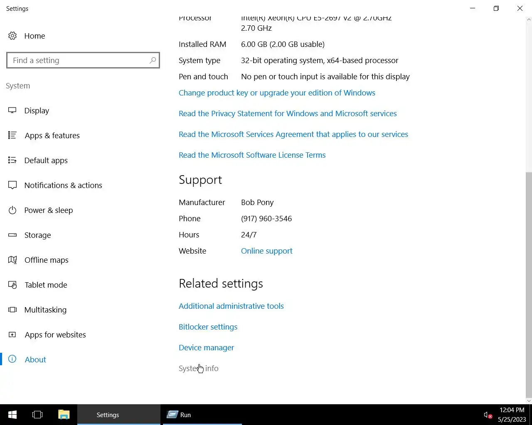Click the Run icon in the taskbar

(x=172, y=415)
